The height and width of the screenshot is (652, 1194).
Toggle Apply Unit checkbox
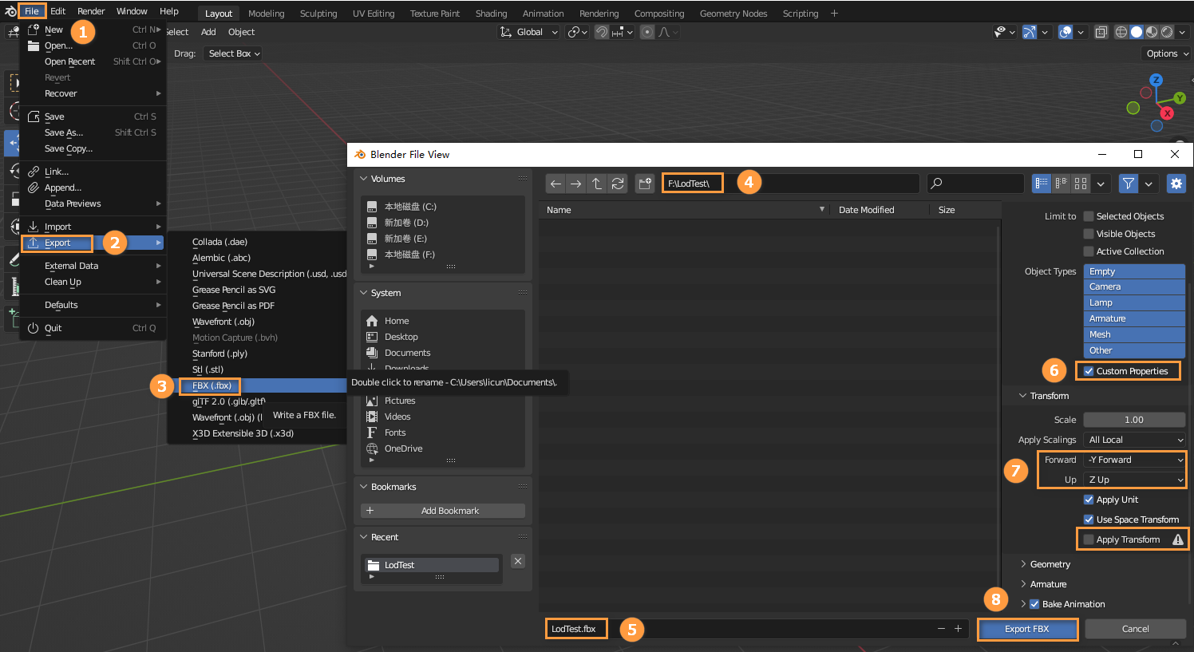[x=1089, y=500]
